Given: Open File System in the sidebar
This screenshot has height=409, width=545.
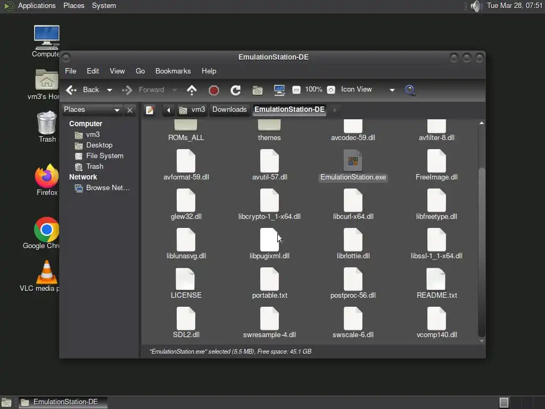Looking at the screenshot, I should 105,156.
